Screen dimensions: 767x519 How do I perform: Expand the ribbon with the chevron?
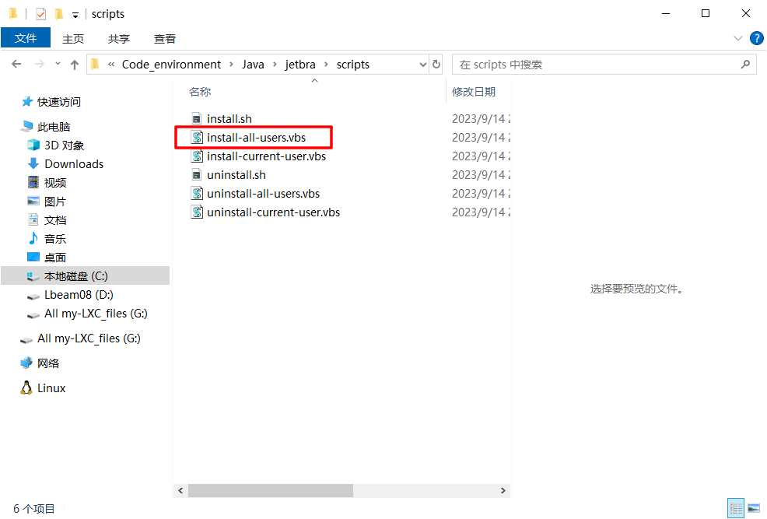coord(738,38)
